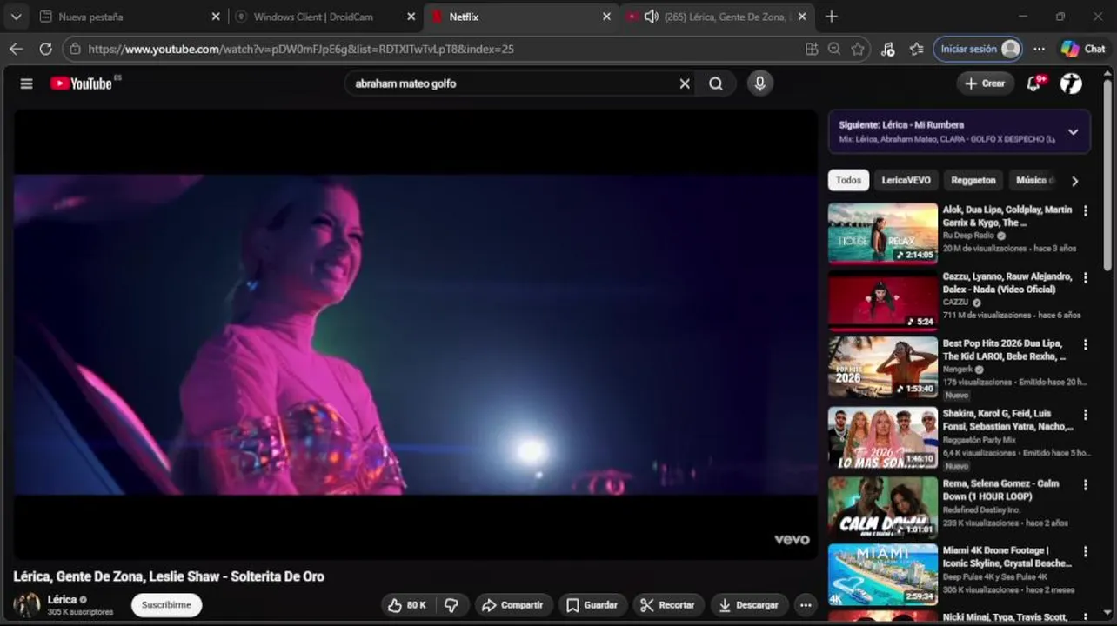Open the browser apps icon in address bar
The width and height of the screenshot is (1117, 626).
click(x=812, y=49)
